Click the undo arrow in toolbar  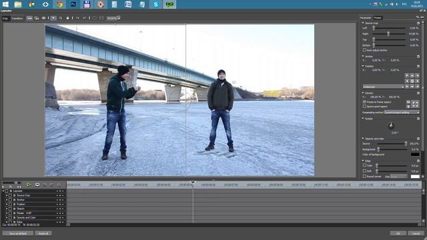[x=77, y=18]
